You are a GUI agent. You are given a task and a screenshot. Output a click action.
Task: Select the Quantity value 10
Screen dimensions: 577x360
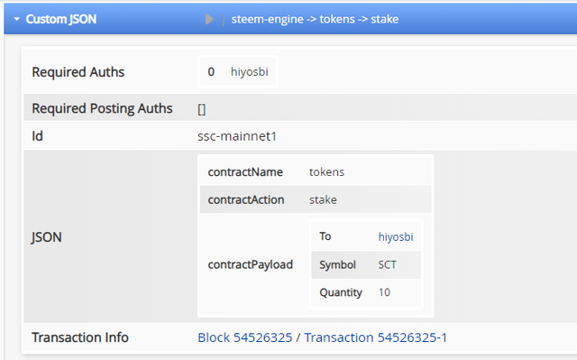click(384, 292)
